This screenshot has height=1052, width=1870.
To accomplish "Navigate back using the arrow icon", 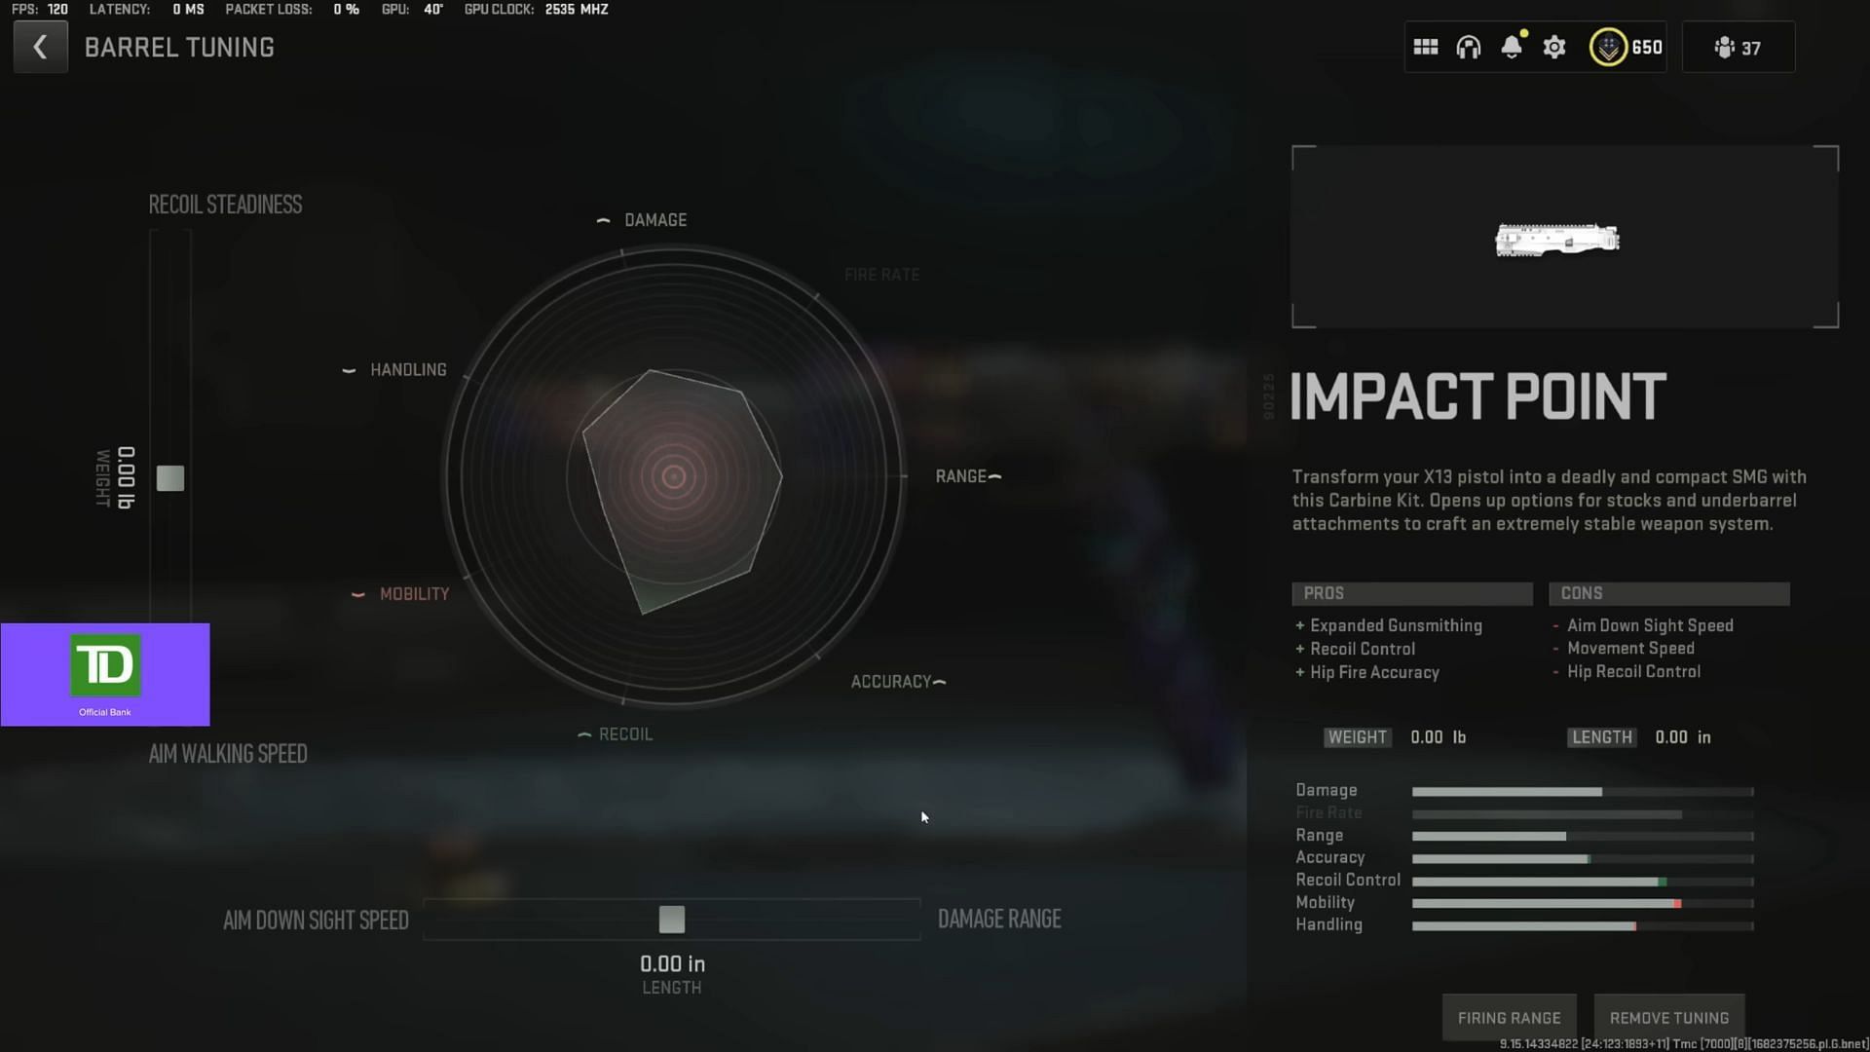I will 39,46.
